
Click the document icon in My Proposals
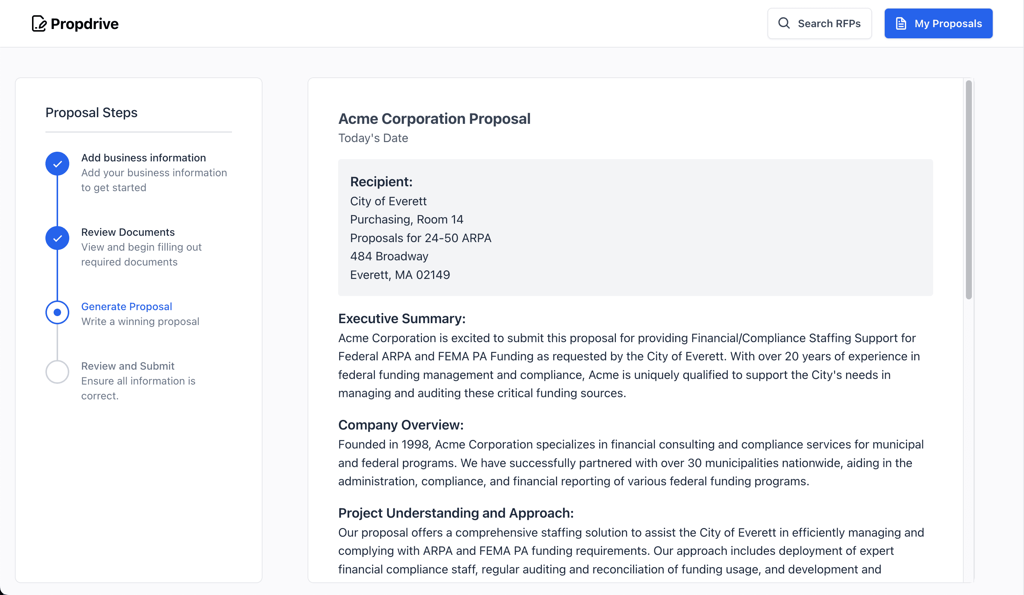[x=901, y=23]
